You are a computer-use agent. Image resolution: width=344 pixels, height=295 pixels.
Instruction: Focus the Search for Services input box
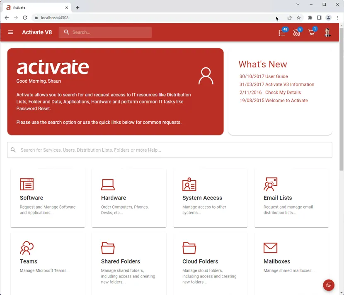(x=170, y=150)
